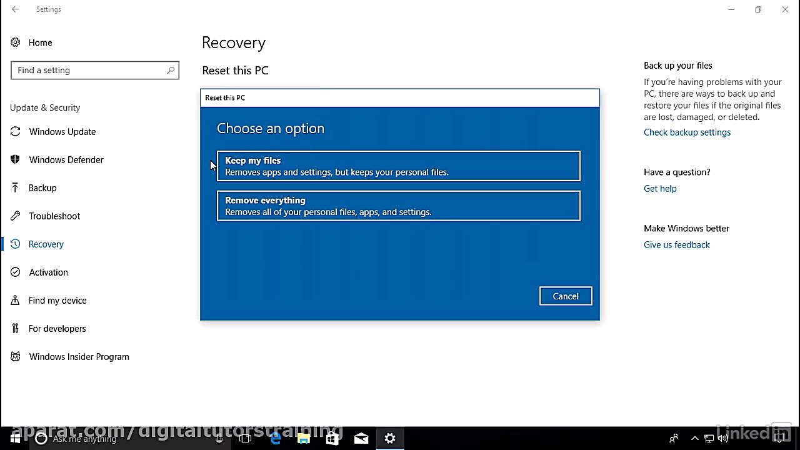Open Activation settings
Screen dimensions: 800x450
coord(48,272)
